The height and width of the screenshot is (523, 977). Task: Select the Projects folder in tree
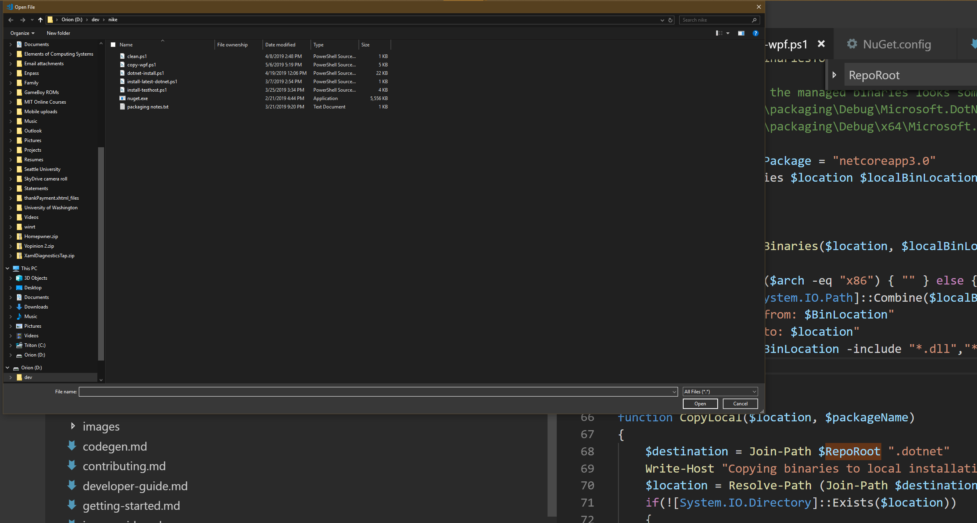[x=33, y=150]
